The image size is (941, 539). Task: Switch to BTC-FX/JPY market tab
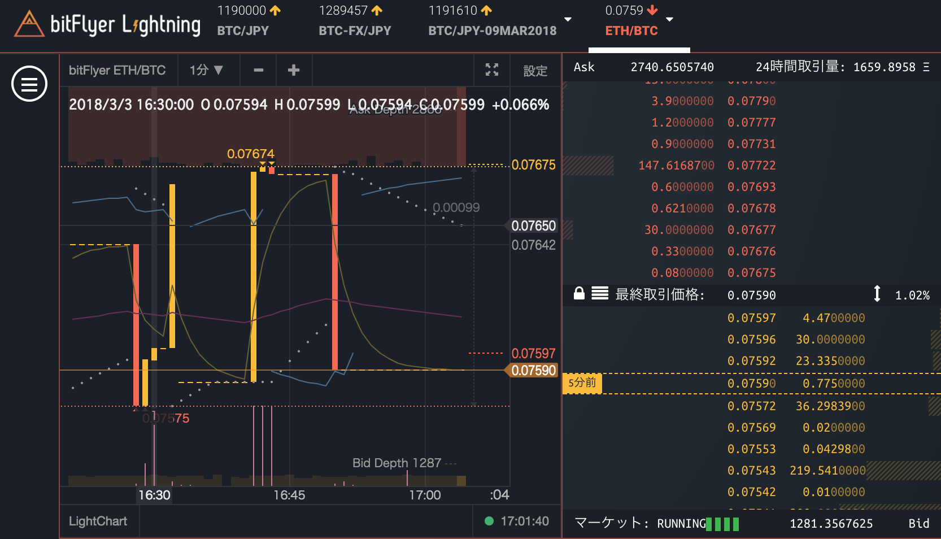click(x=355, y=21)
